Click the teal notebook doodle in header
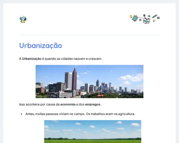The width and height of the screenshot is (179, 143). (x=135, y=18)
